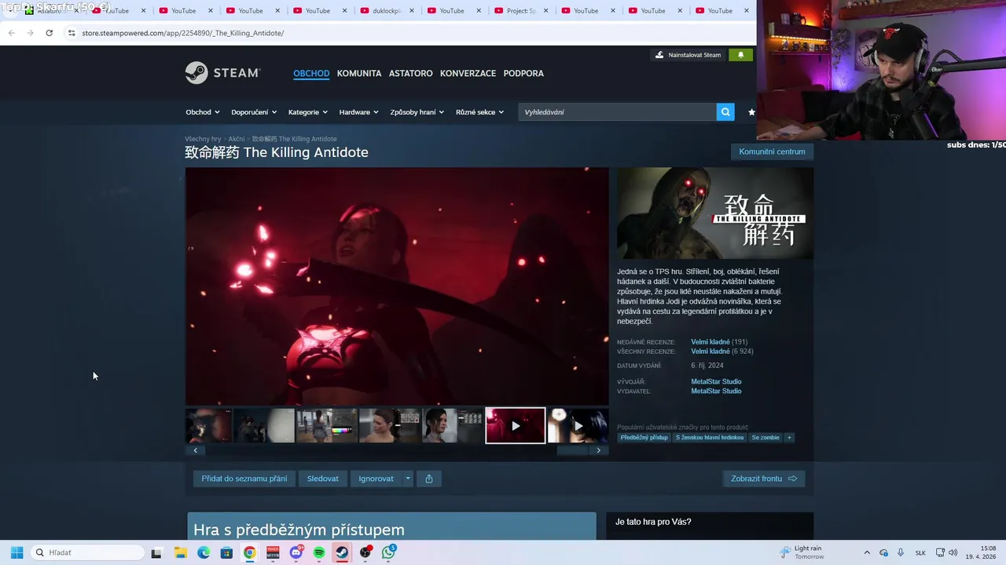Toggle the Sledovat follow button

(x=323, y=479)
